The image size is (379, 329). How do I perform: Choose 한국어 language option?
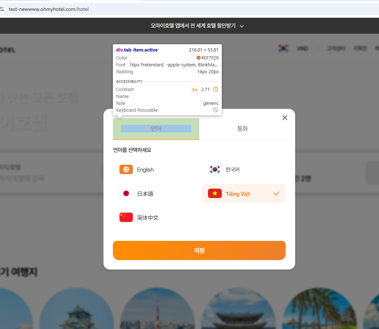(244, 169)
